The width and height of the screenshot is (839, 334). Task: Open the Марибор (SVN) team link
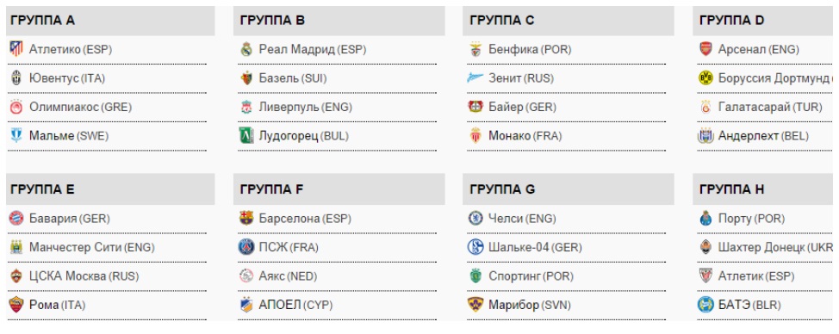[x=530, y=305]
